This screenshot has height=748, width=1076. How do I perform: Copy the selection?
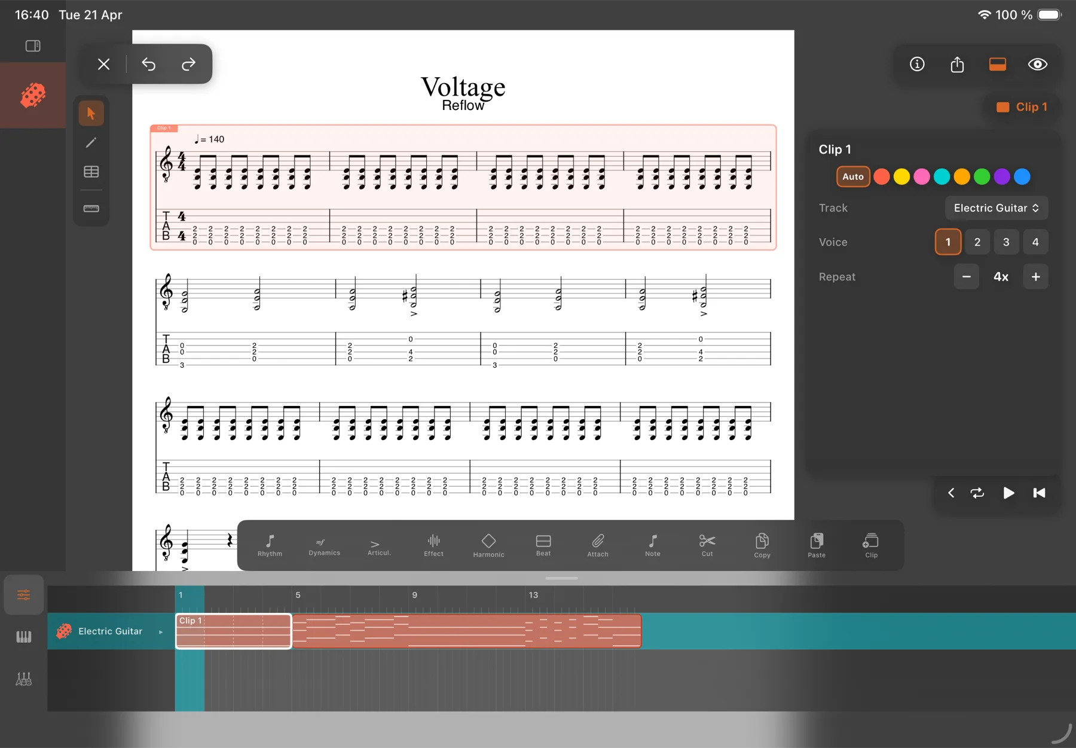(762, 546)
